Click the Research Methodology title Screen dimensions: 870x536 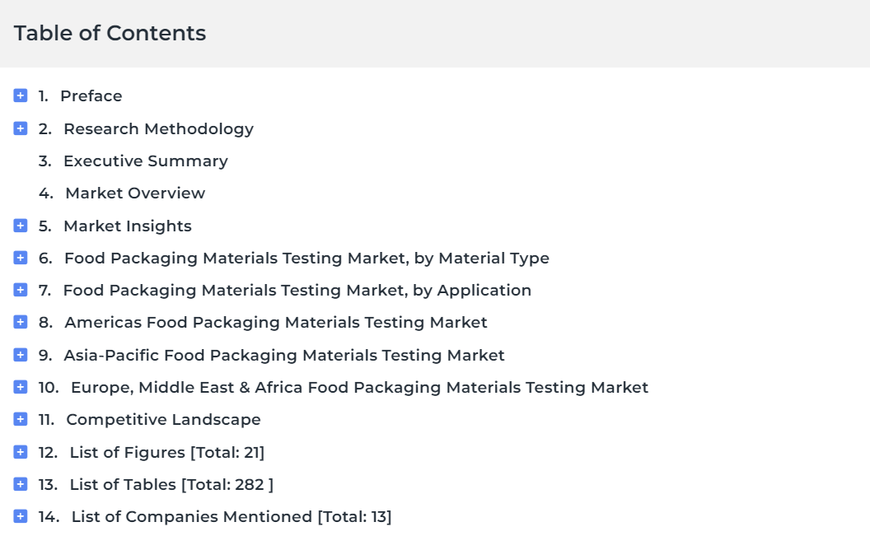[x=159, y=128]
